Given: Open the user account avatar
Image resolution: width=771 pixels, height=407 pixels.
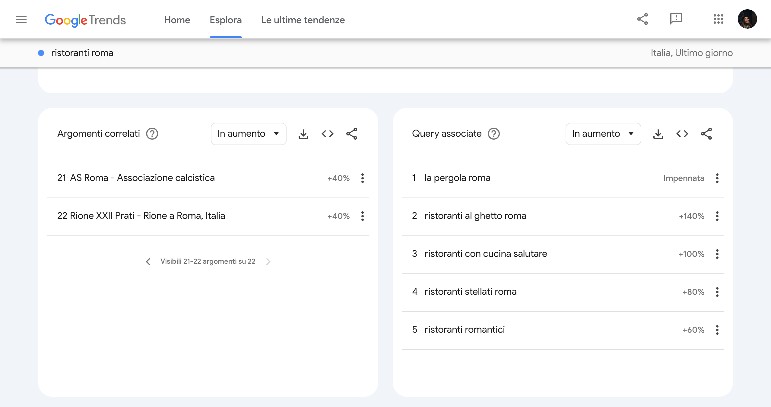Looking at the screenshot, I should pos(747,19).
